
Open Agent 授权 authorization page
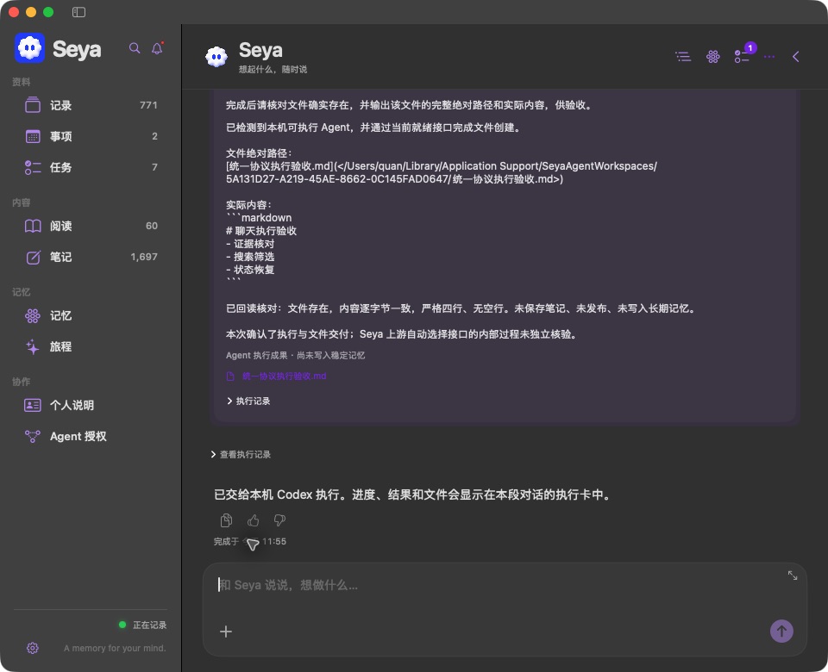[91, 436]
